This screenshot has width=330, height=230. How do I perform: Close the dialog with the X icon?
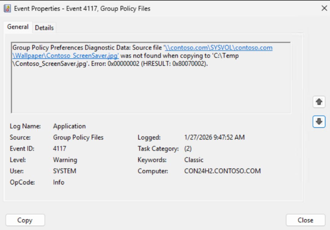point(324,9)
